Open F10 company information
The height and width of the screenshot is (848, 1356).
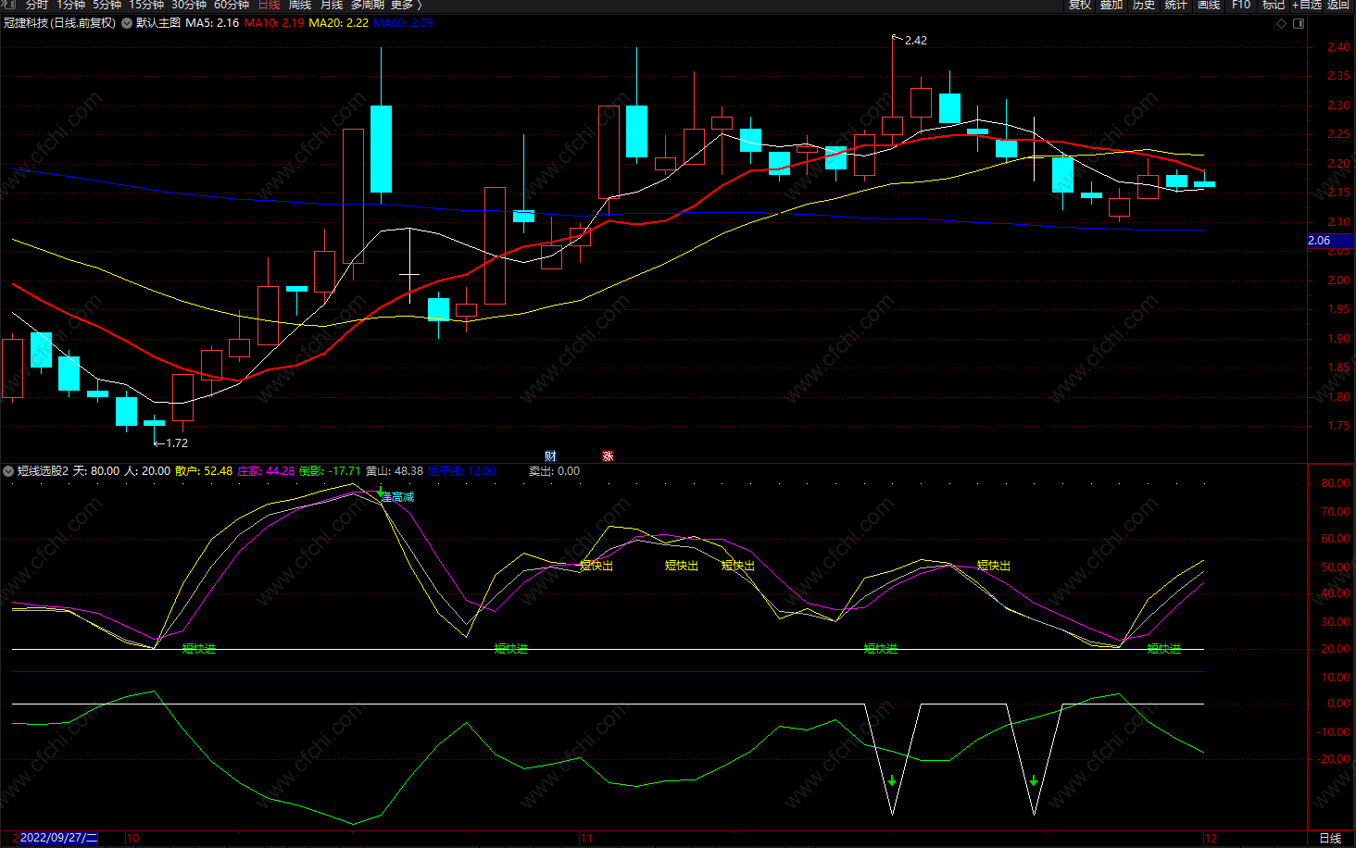(1241, 5)
